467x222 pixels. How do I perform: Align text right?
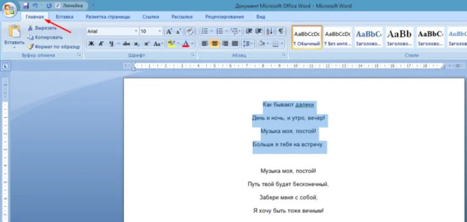(225, 44)
